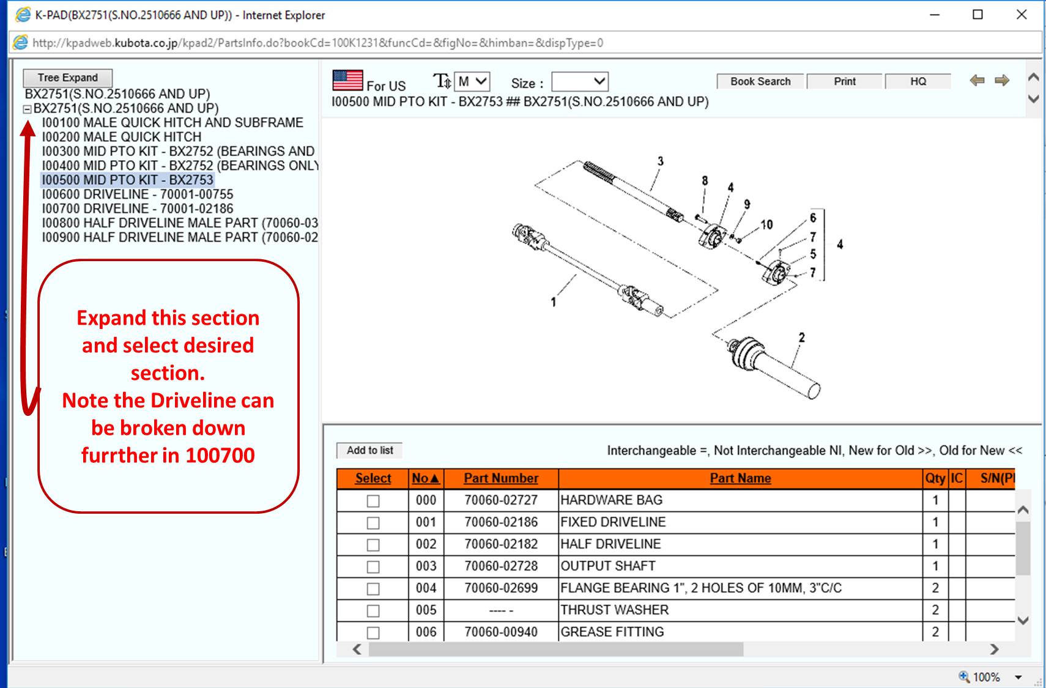
Task: Sort by the Select column header
Action: click(373, 478)
